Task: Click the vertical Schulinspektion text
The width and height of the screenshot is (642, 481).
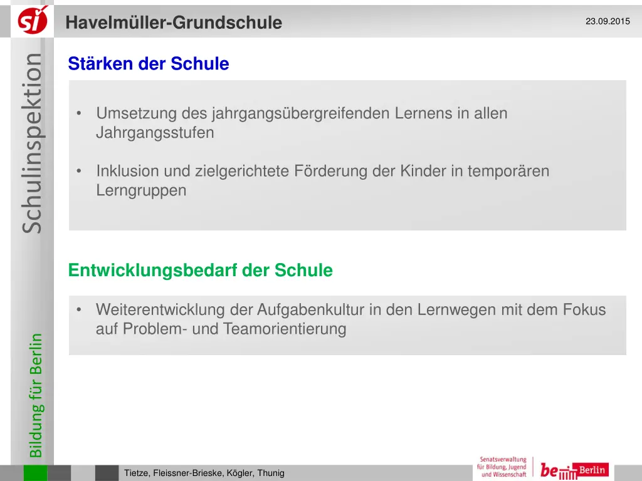Action: click(x=33, y=143)
